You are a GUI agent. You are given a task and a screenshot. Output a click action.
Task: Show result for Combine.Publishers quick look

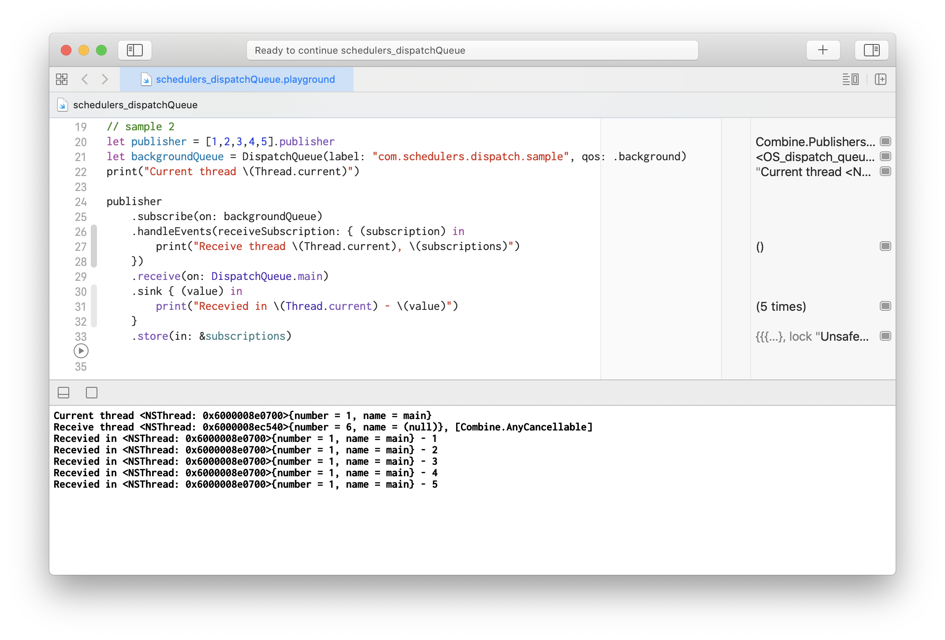tap(885, 141)
